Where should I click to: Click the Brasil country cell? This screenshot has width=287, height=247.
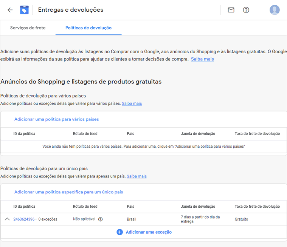pyautogui.click(x=132, y=219)
